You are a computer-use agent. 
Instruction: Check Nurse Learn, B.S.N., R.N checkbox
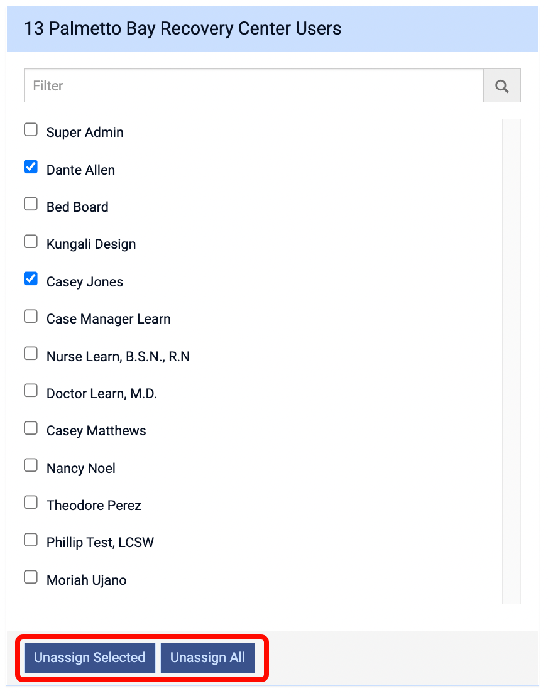(x=31, y=354)
